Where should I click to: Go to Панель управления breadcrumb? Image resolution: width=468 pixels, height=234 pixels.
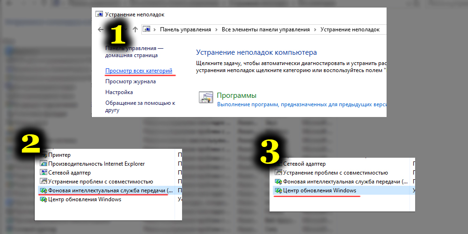pos(185,29)
